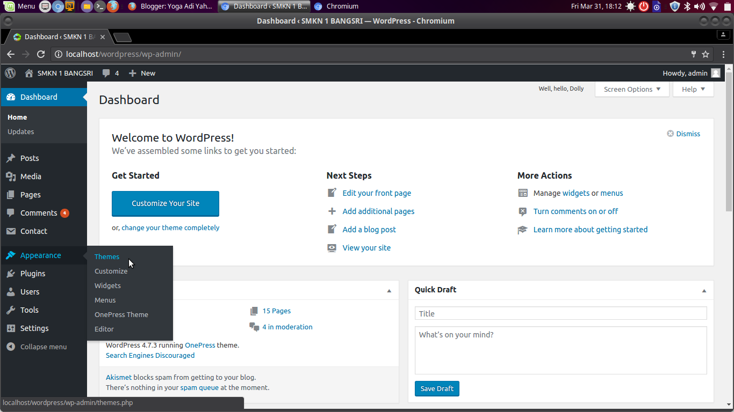The width and height of the screenshot is (734, 412).
Task: Click the Save Draft button
Action: pos(437,388)
